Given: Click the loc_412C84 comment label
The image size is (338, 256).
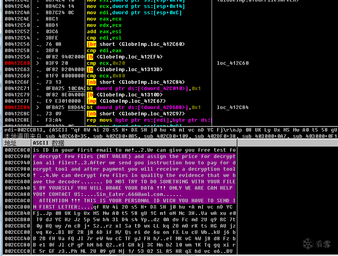Looking at the screenshot, I should pyautogui.click(x=233, y=107).
